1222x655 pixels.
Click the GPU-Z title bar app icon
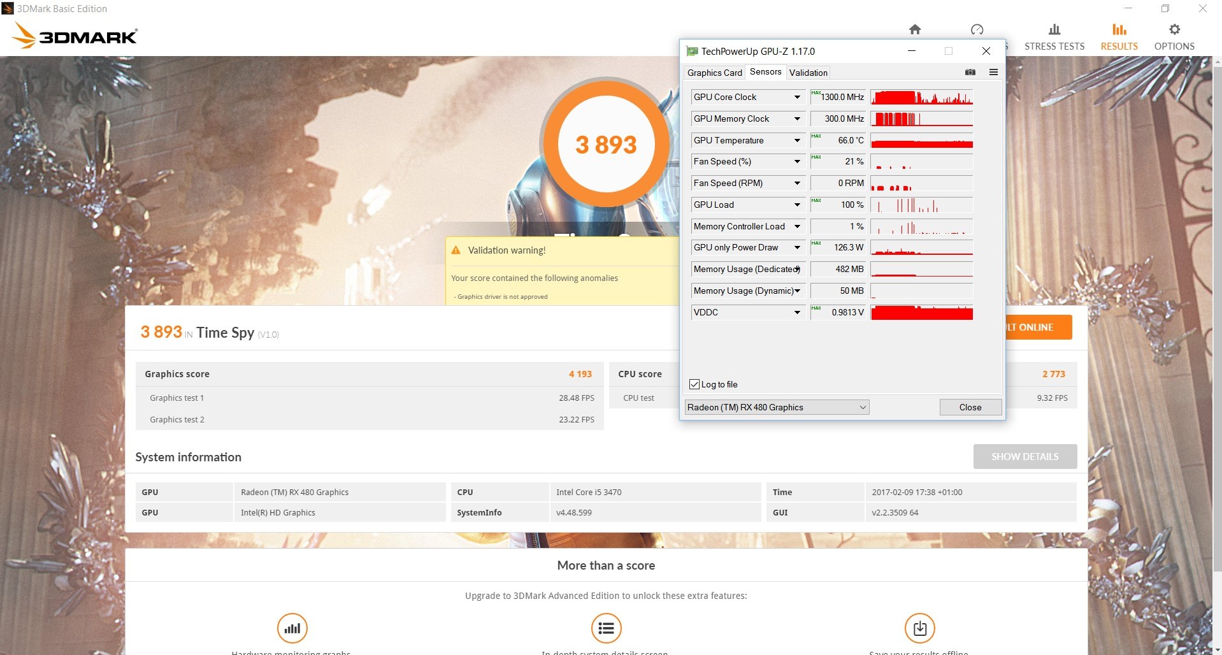pyautogui.click(x=692, y=51)
